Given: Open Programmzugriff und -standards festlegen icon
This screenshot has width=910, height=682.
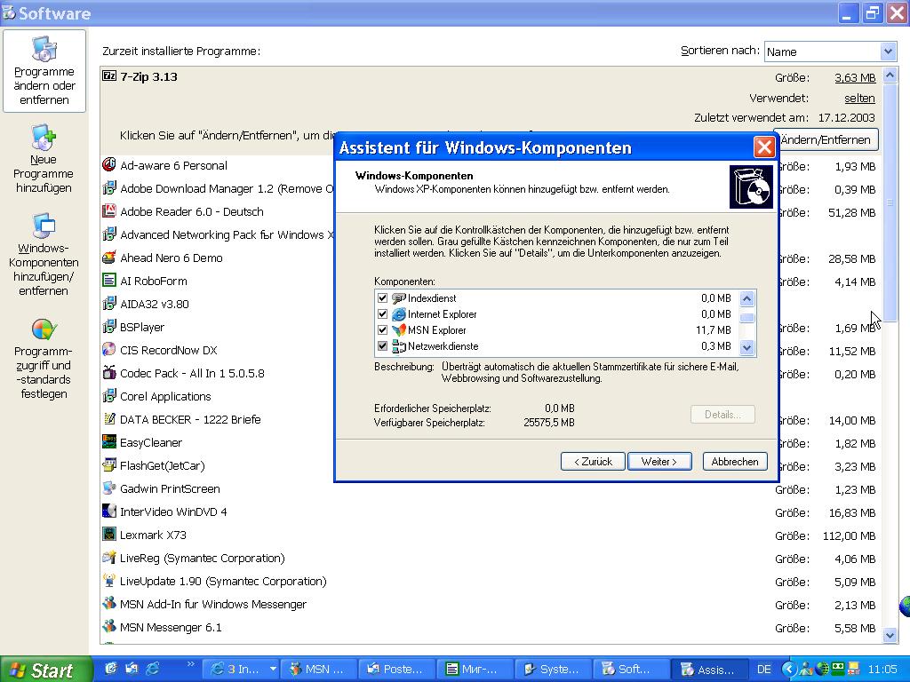Looking at the screenshot, I should click(44, 329).
